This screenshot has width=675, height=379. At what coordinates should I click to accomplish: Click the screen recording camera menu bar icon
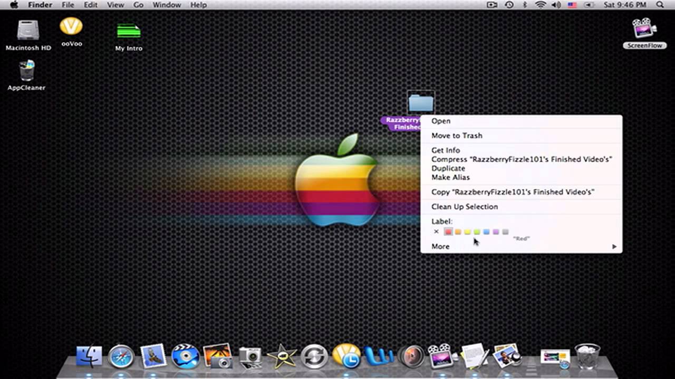click(492, 5)
